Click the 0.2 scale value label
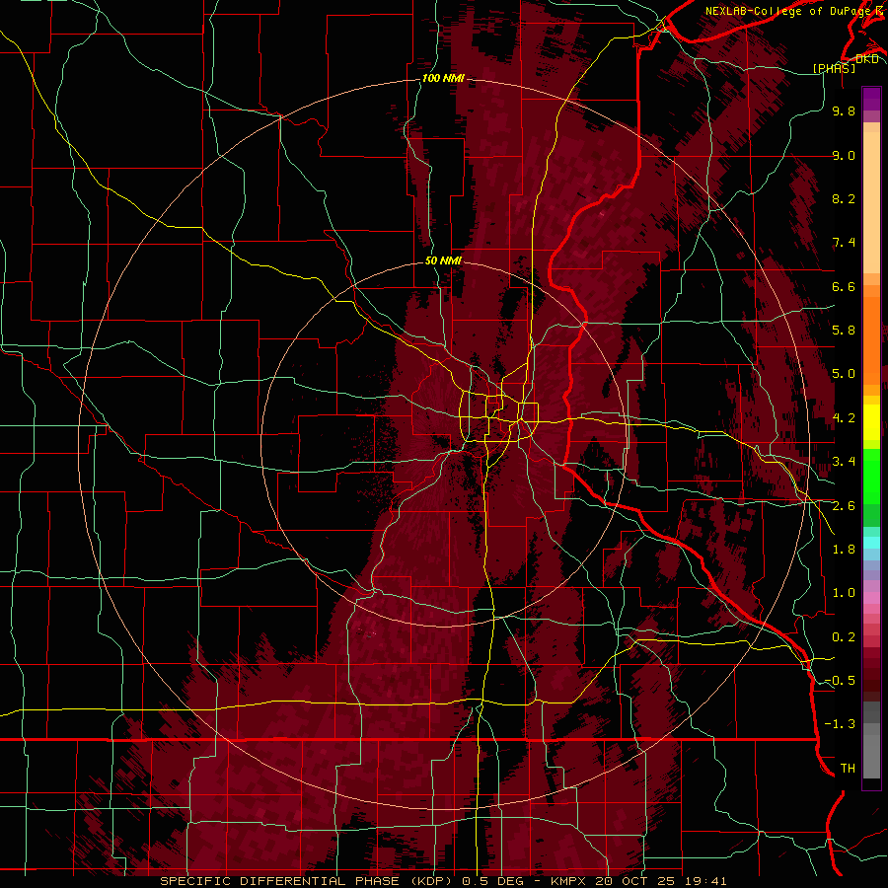Screen dimensions: 888x888 pos(844,637)
